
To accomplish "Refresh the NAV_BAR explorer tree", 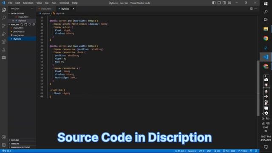I will pyautogui.click(x=30, y=25).
